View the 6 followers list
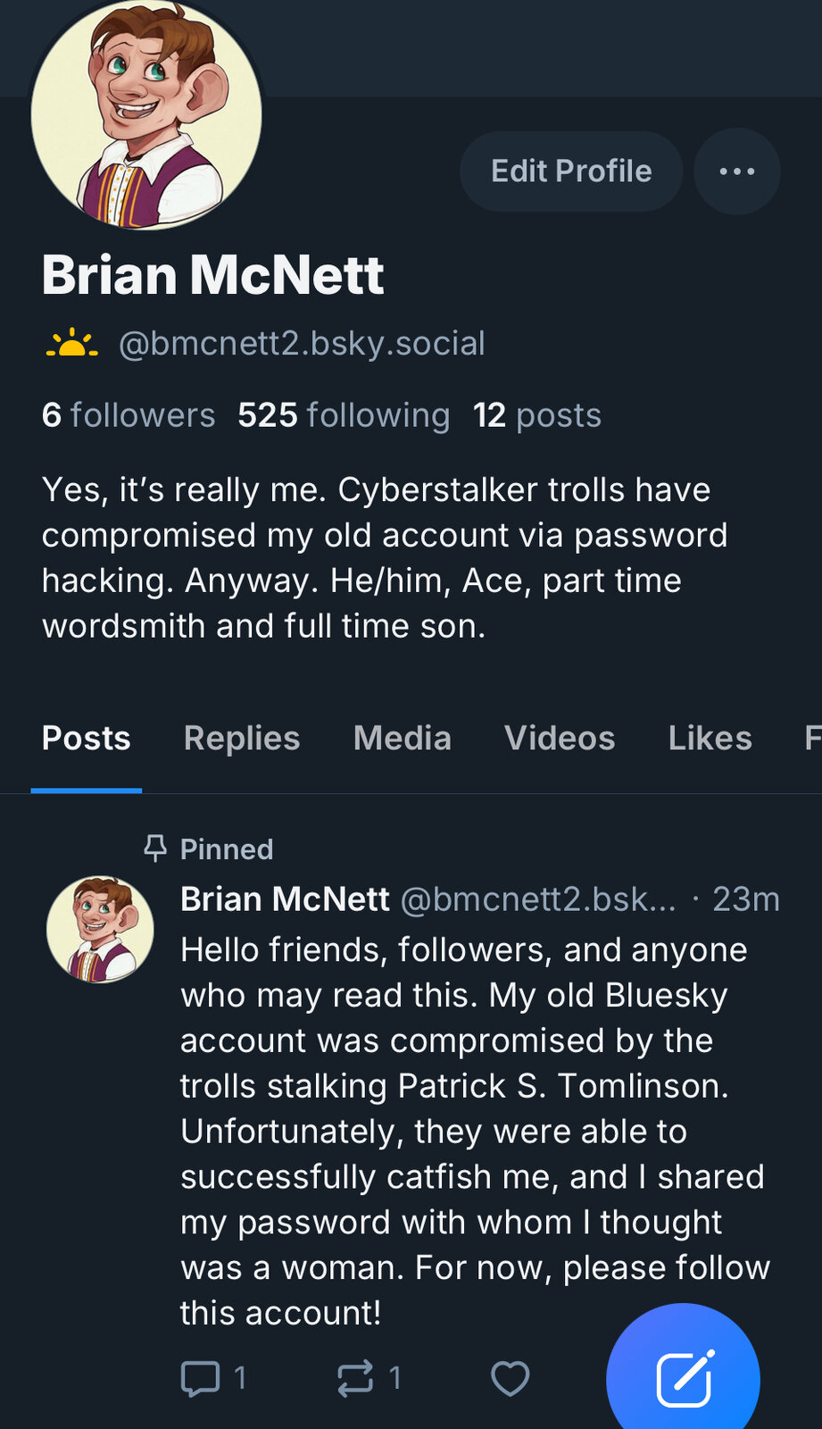This screenshot has width=822, height=1429. [129, 415]
